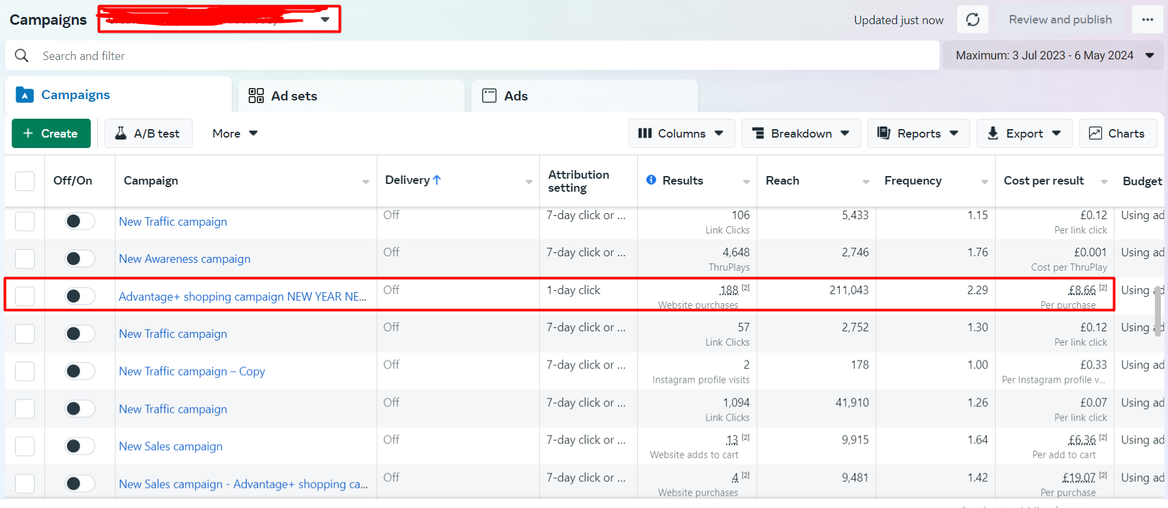Open the New Sales campaign link
Screen dimensions: 1168x508
(x=170, y=446)
